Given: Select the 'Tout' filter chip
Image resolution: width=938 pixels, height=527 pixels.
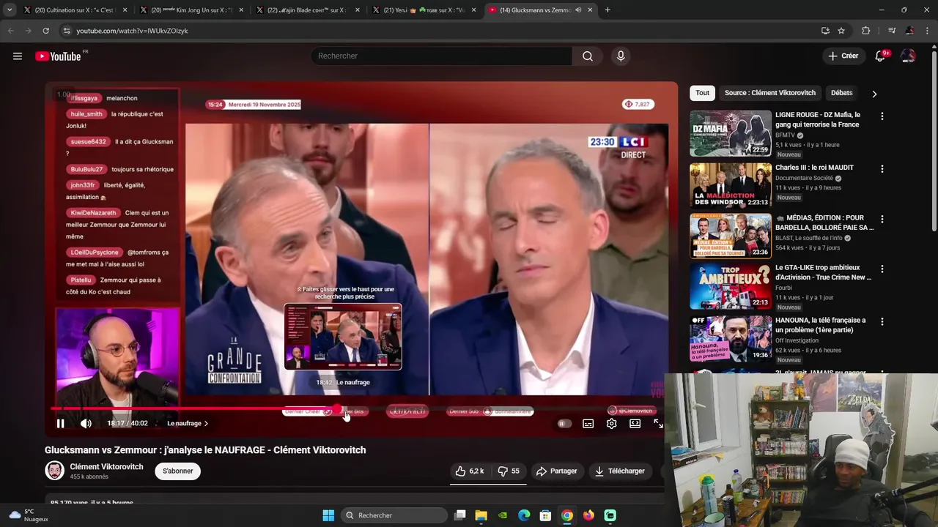Looking at the screenshot, I should coord(702,93).
